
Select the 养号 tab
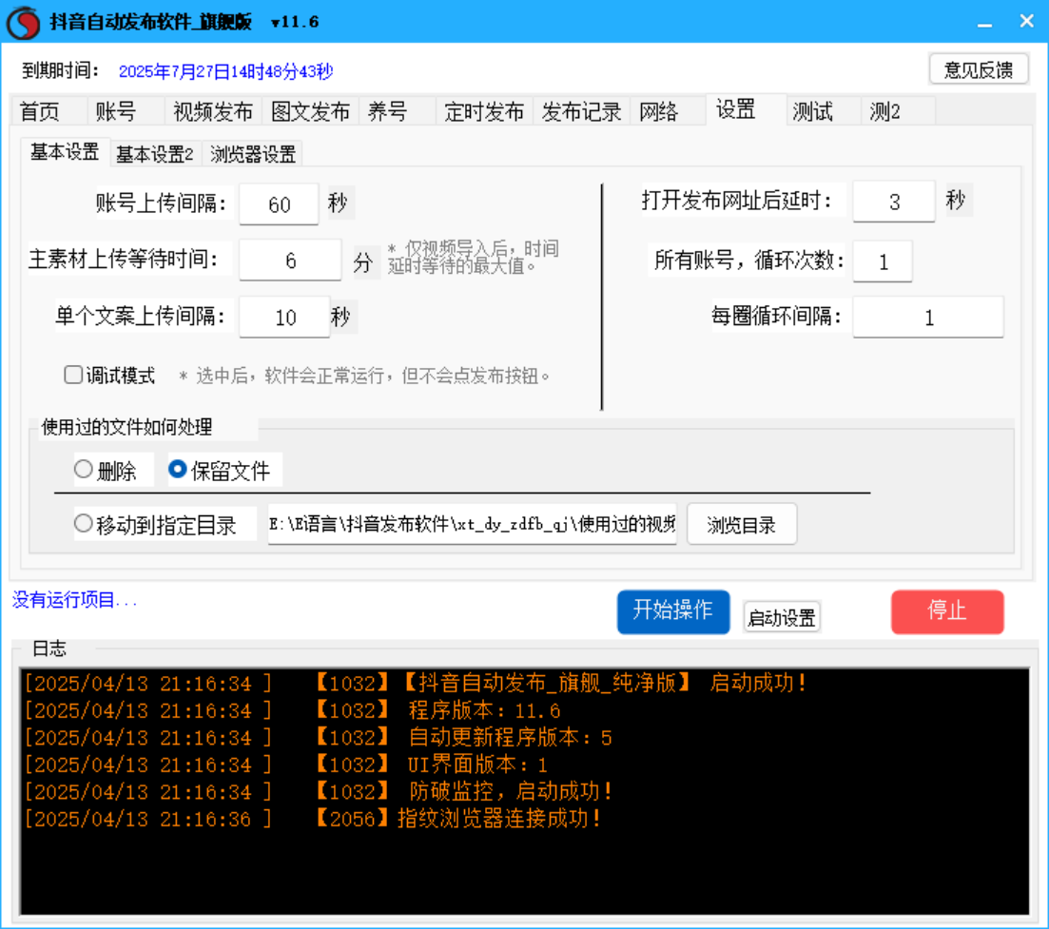(x=398, y=111)
